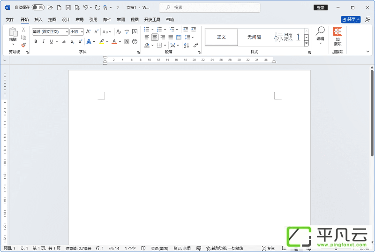Viewport: 375px width, 252px height.
Task: Switch to the 审阅 Review tab
Action: click(121, 20)
